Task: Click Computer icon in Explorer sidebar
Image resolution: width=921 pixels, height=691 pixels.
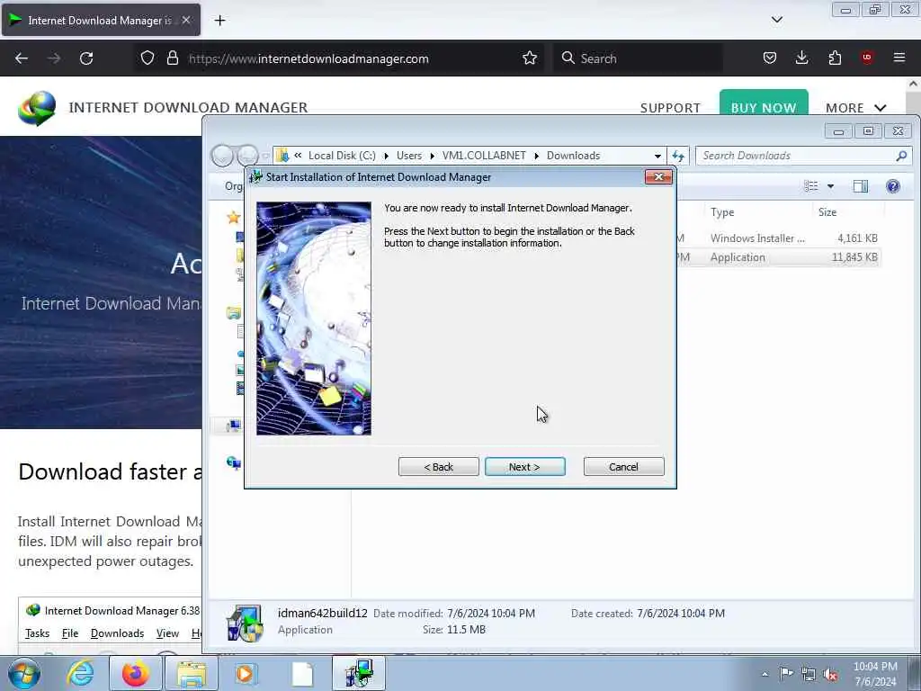Action: point(234,426)
